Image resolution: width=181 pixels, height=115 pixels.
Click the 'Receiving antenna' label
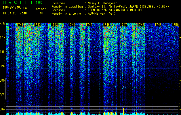tap(66, 14)
